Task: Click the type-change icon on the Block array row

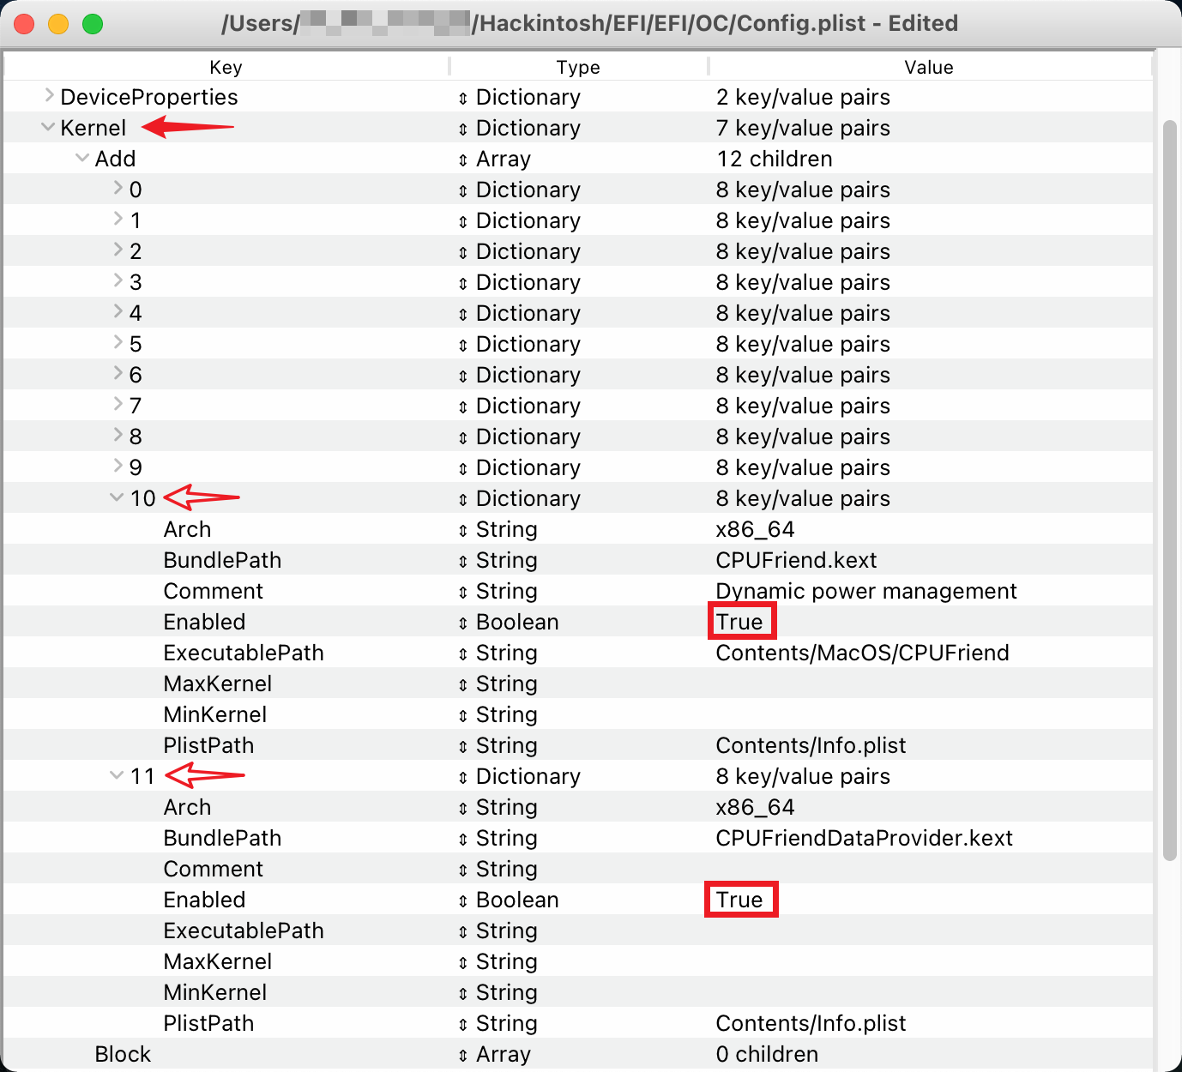Action: click(x=461, y=1054)
